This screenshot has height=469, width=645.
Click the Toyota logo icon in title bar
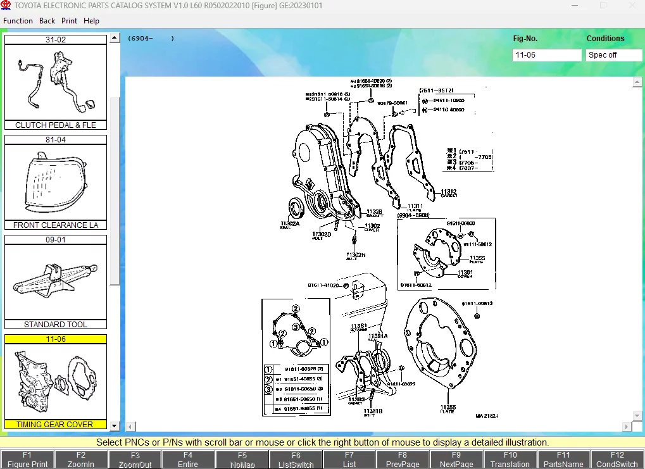click(6, 6)
